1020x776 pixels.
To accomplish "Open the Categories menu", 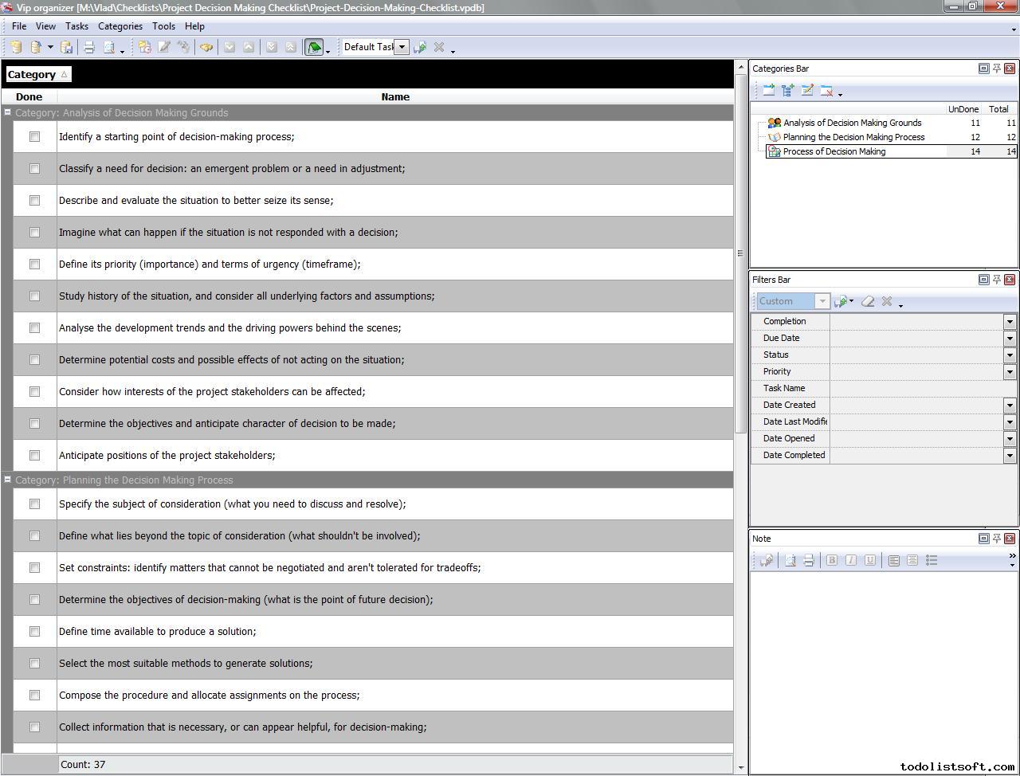I will click(120, 26).
